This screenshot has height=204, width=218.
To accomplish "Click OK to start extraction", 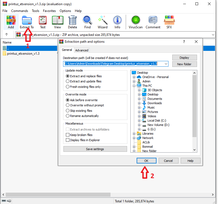I will coord(146,161).
